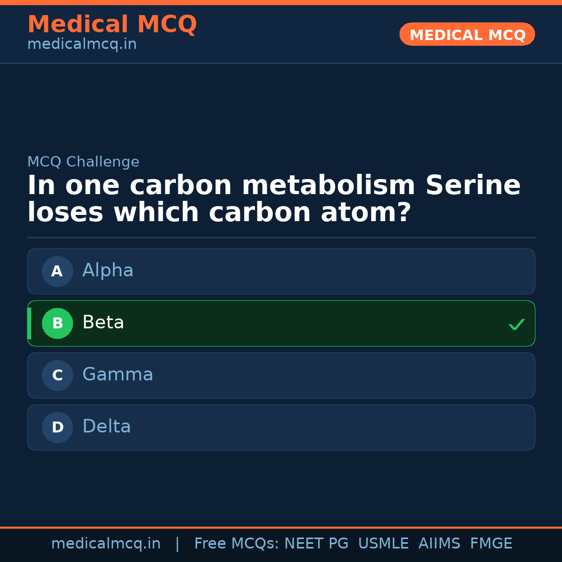The image size is (562, 562).
Task: Click the serine carbon question text
Action: (x=274, y=199)
